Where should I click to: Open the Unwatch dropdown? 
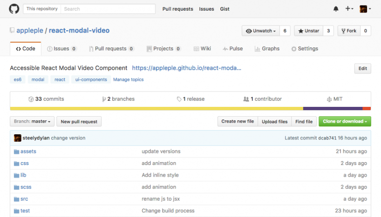click(x=261, y=31)
